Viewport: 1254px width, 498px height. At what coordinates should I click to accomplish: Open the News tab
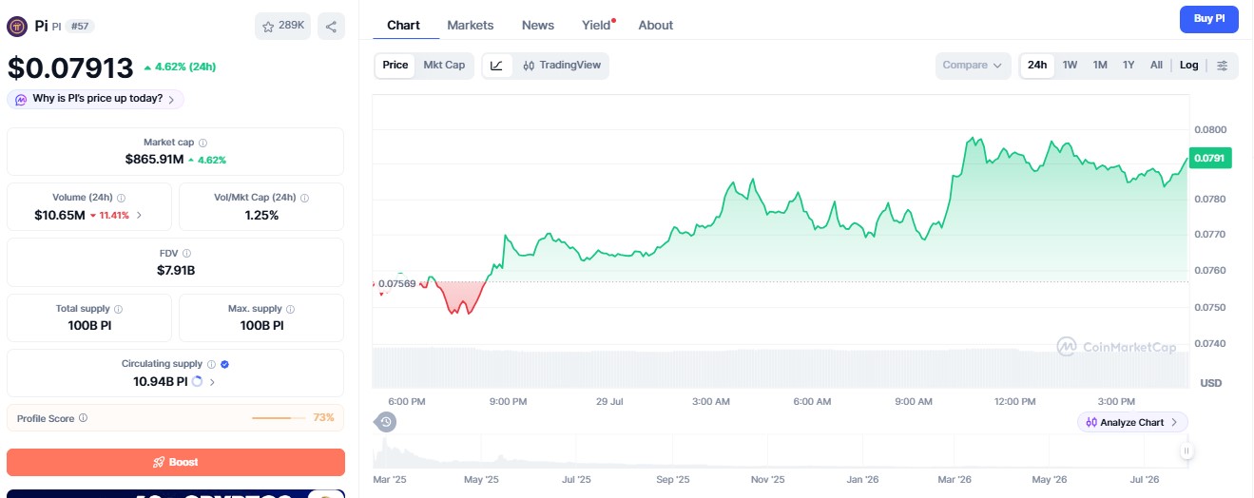[x=538, y=26]
